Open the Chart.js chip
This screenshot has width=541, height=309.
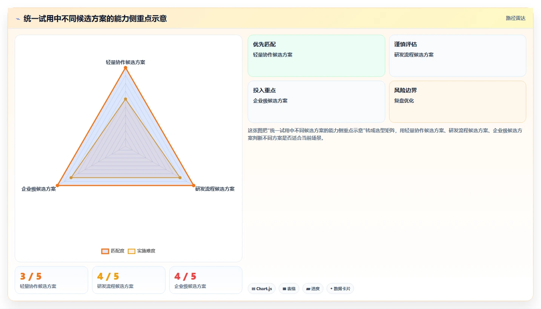pos(262,289)
